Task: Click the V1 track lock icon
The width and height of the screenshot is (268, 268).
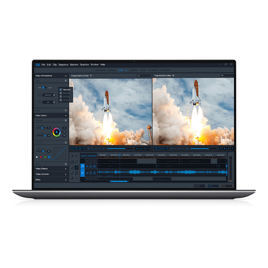Action: (x=91, y=166)
